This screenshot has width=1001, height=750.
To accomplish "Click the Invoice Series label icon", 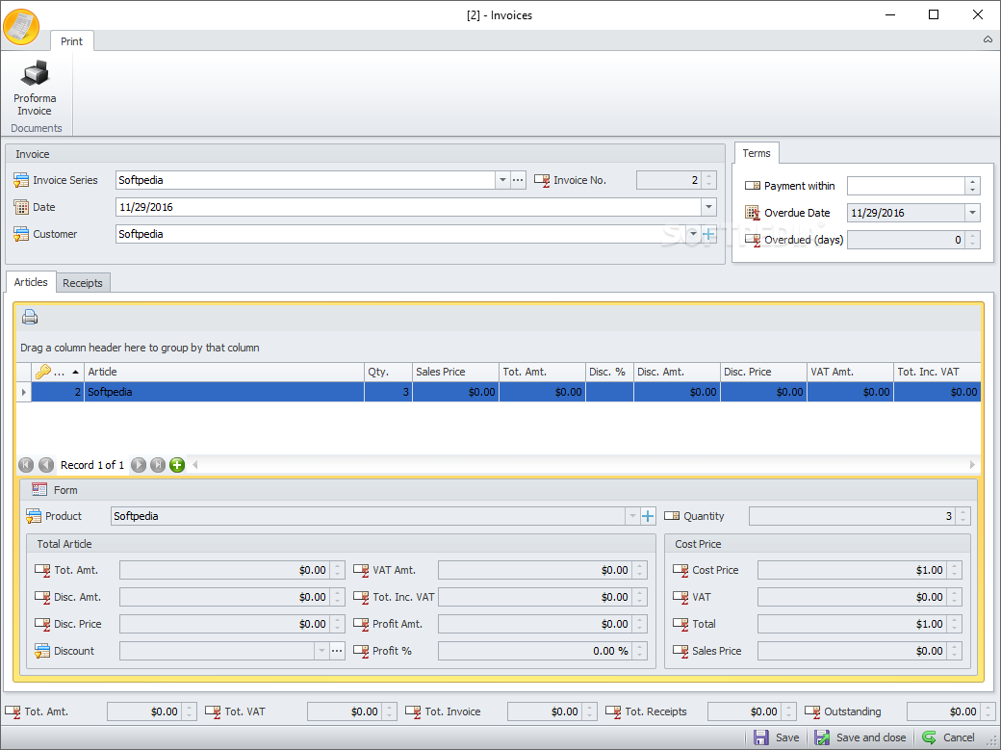I will click(21, 180).
